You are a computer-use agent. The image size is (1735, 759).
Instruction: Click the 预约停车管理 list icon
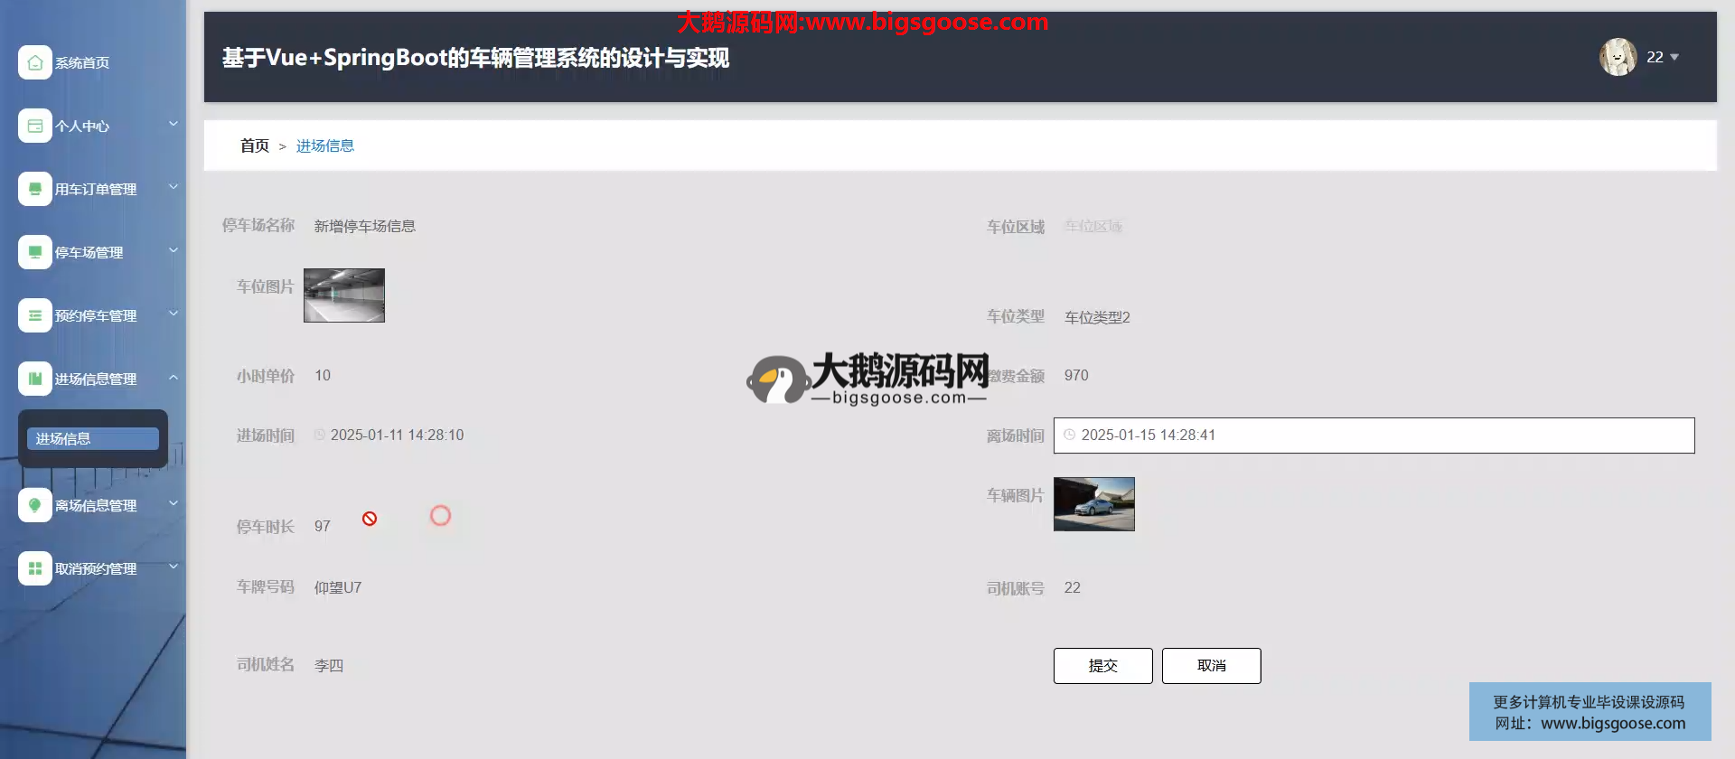(x=34, y=315)
